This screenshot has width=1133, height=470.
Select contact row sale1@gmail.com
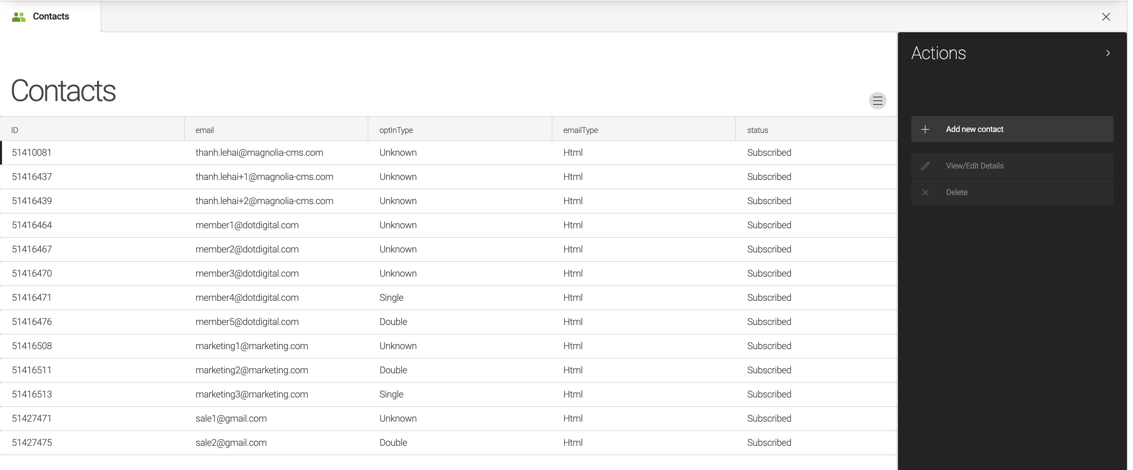click(x=449, y=418)
